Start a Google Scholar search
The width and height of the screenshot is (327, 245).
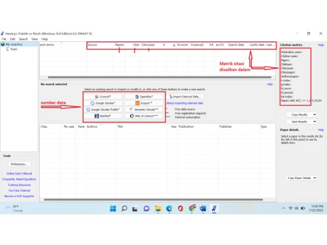click(x=103, y=103)
